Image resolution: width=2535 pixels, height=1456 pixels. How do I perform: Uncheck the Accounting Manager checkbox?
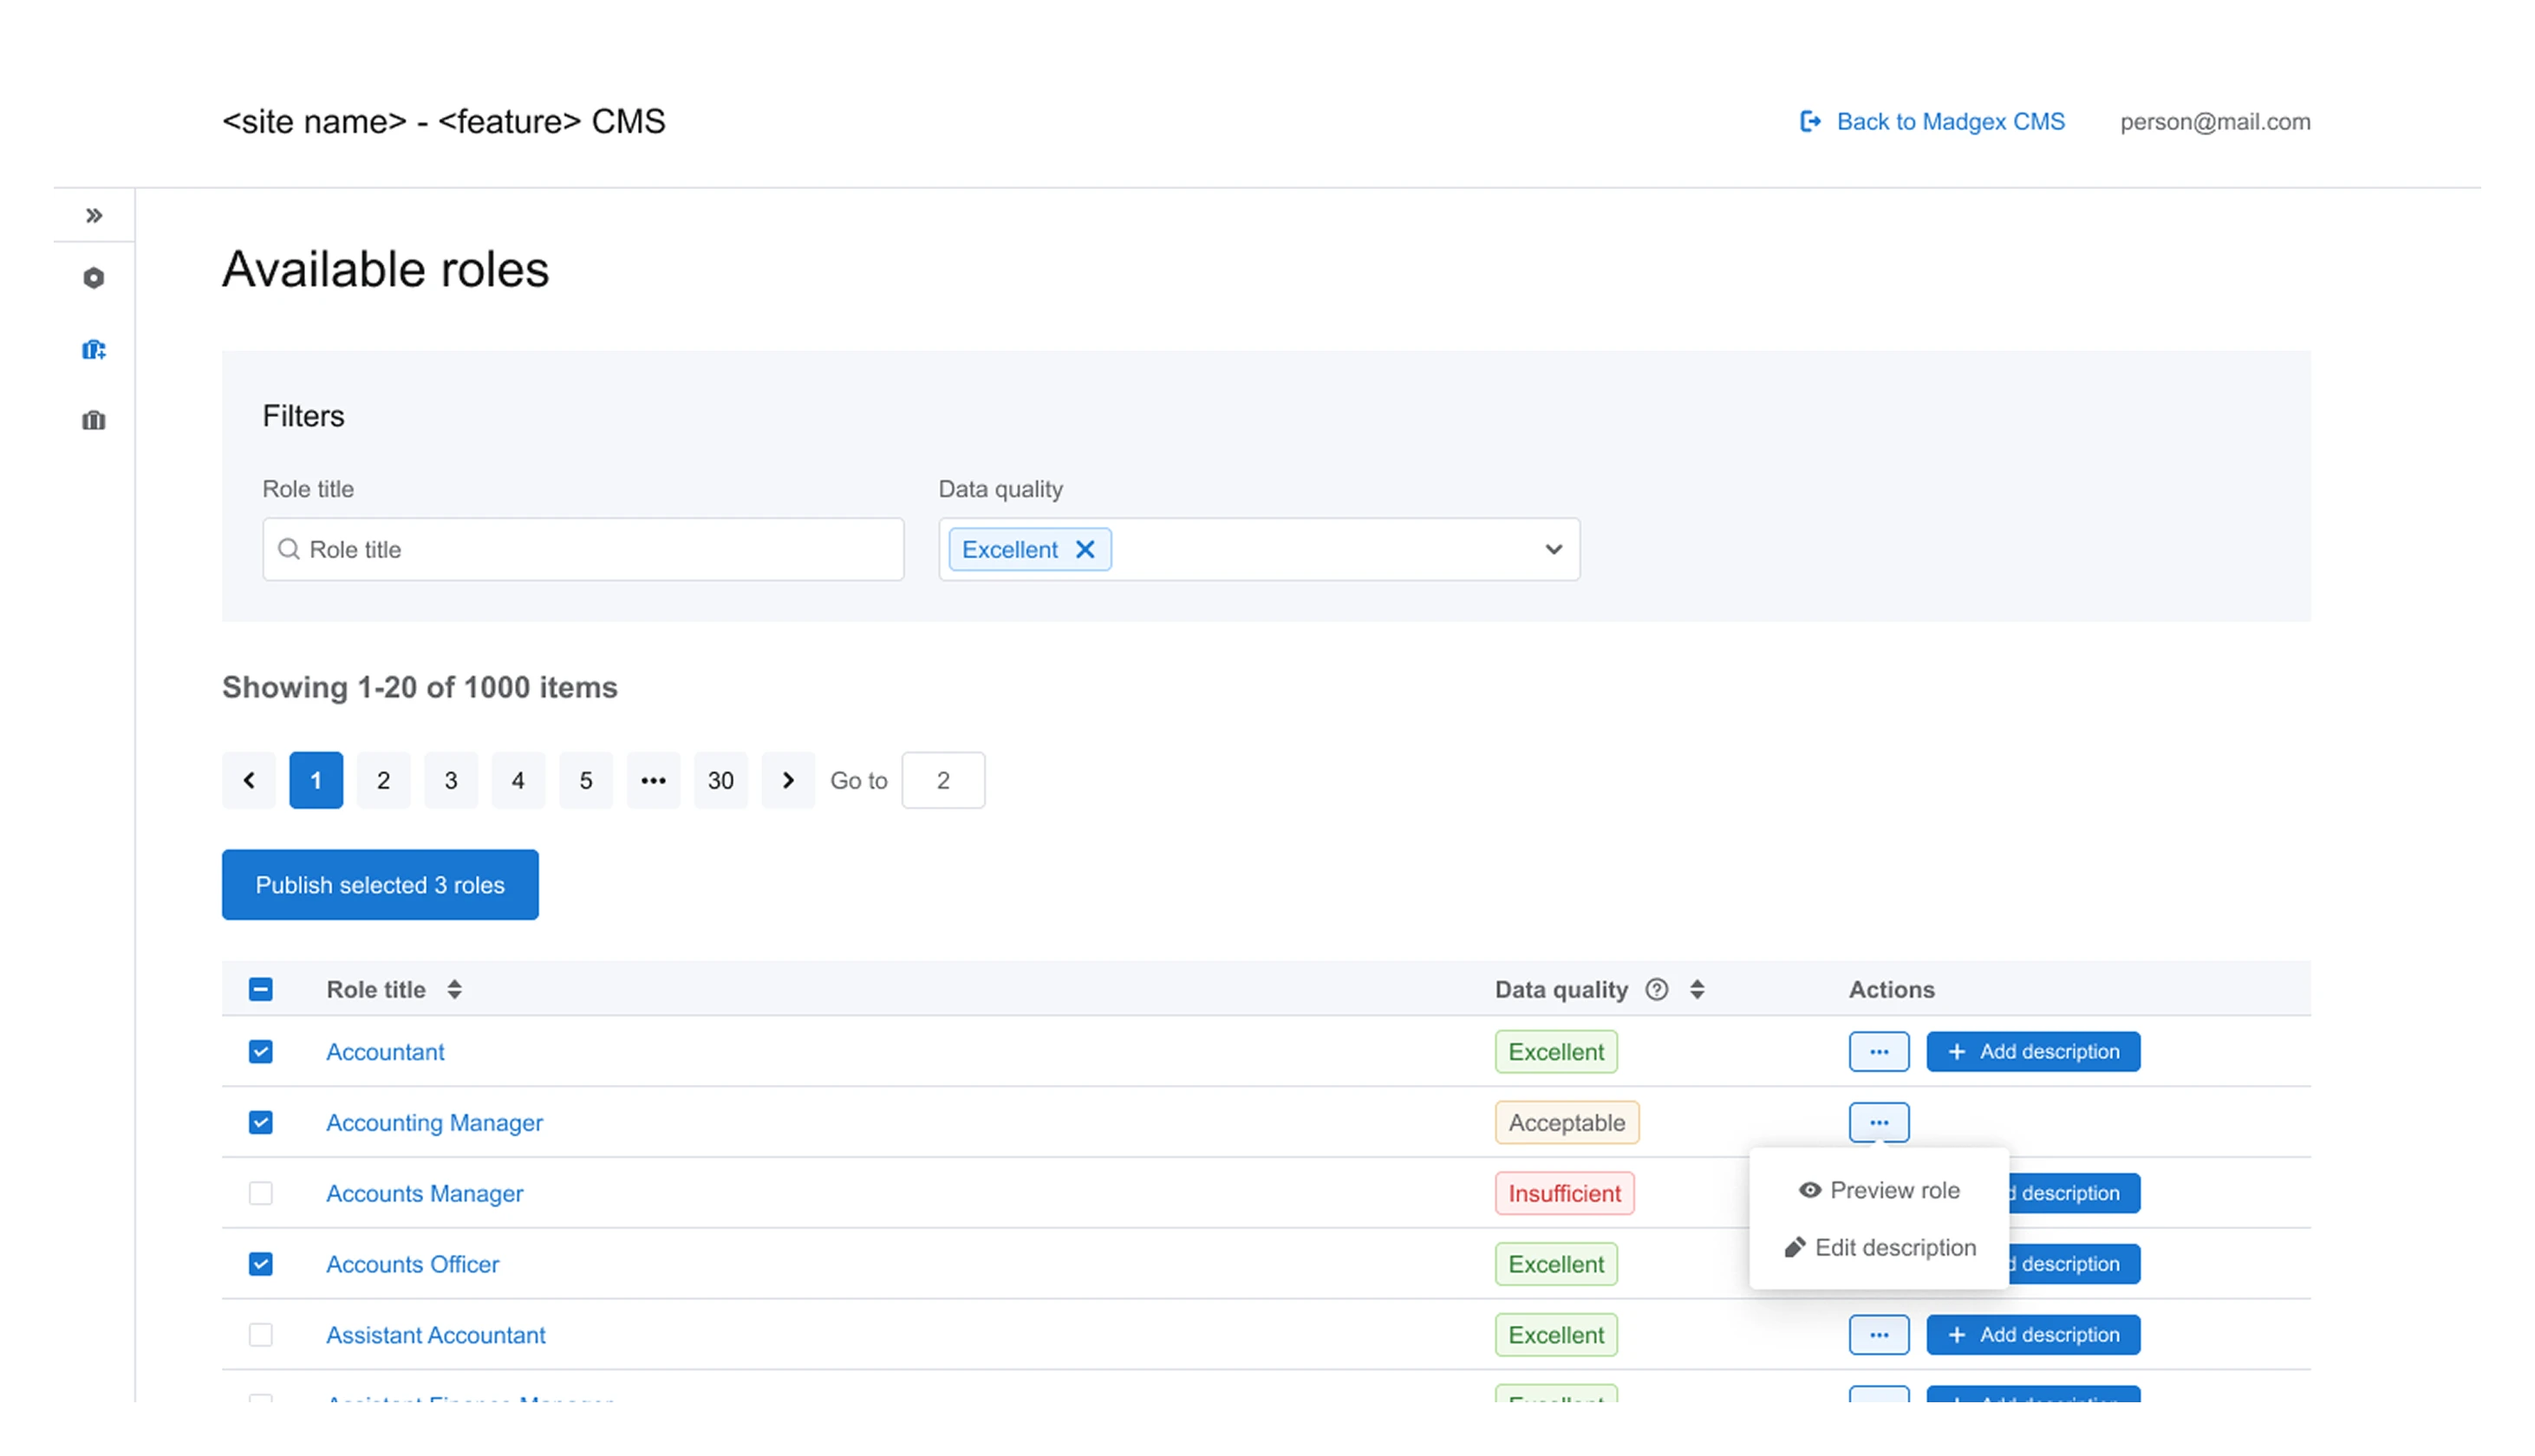click(x=261, y=1122)
